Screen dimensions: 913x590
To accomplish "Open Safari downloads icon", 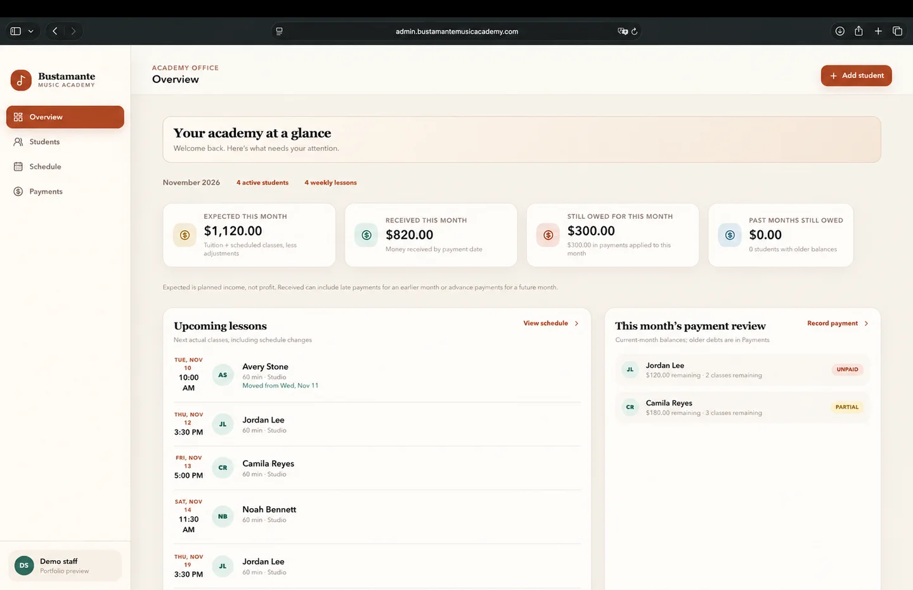I will [x=839, y=31].
